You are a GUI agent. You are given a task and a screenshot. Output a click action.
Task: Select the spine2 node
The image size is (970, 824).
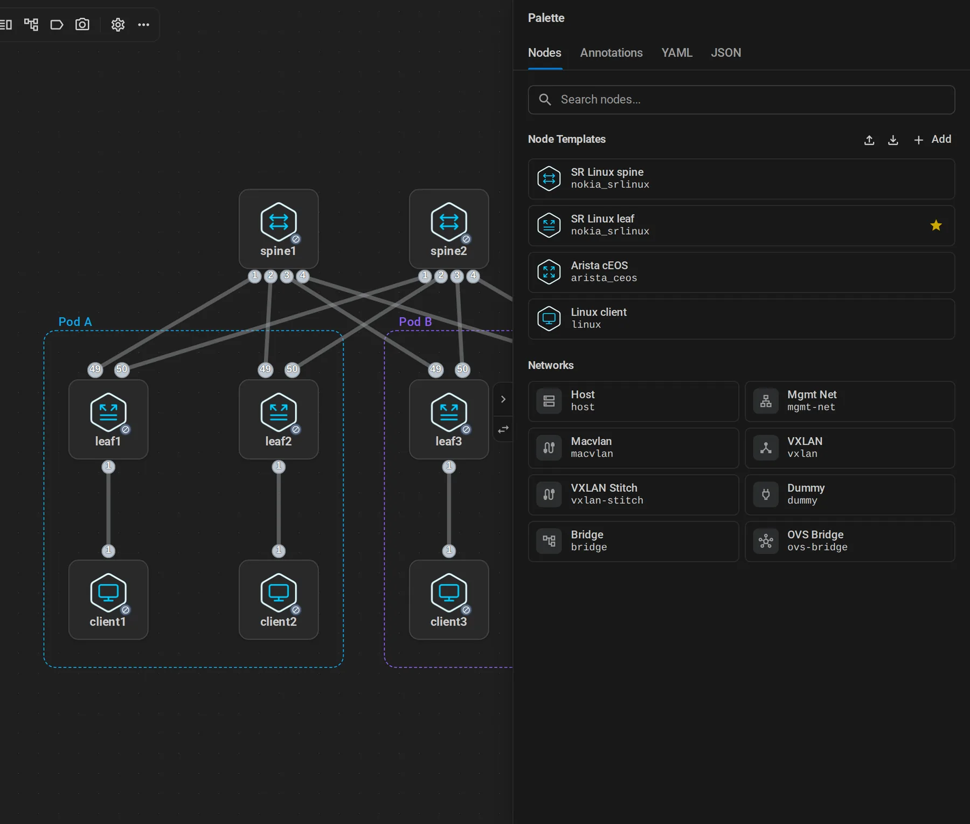449,229
